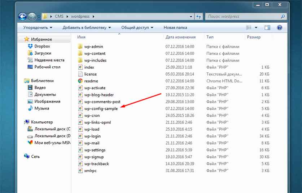
Task: Open the help question mark icon
Action: (x=279, y=27)
